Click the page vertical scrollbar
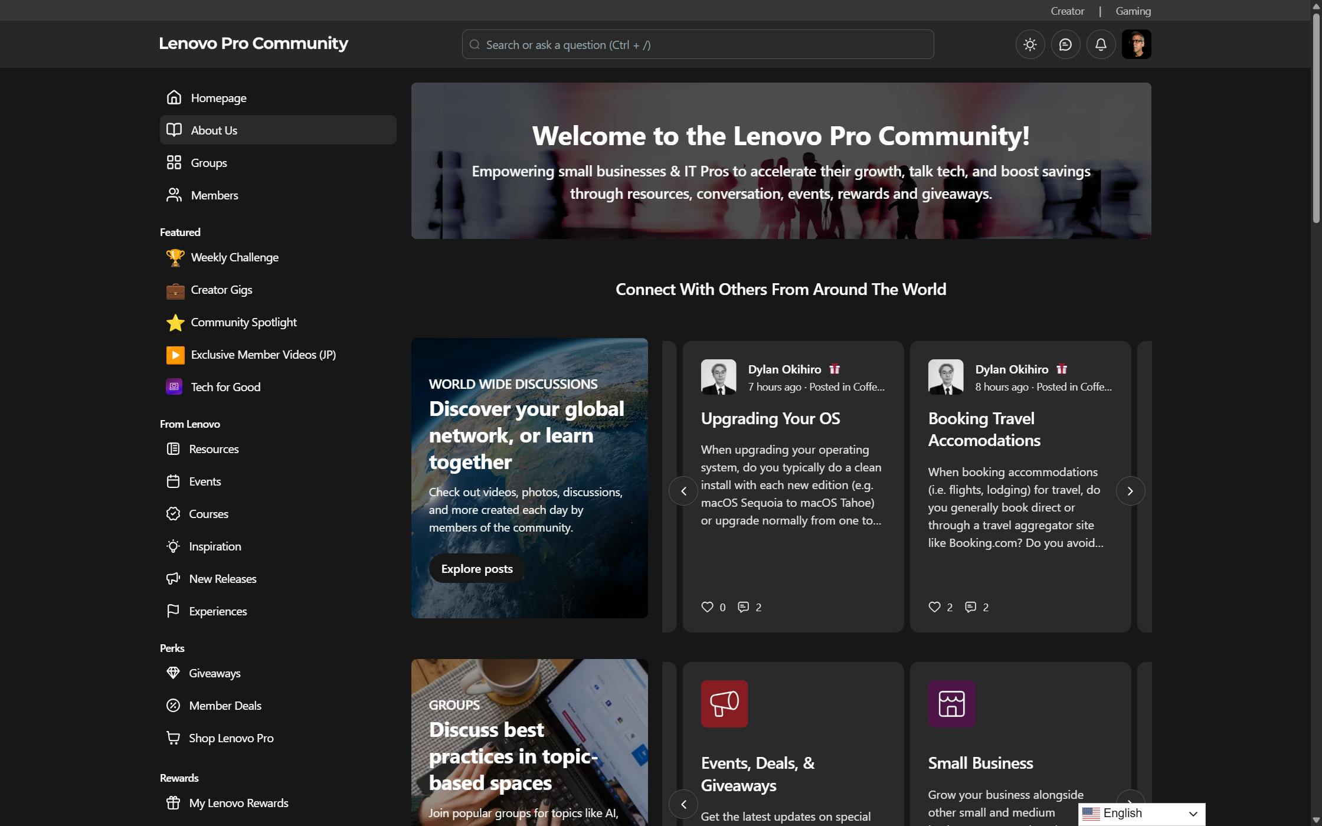Screen dimensions: 1322x826 [1316, 118]
